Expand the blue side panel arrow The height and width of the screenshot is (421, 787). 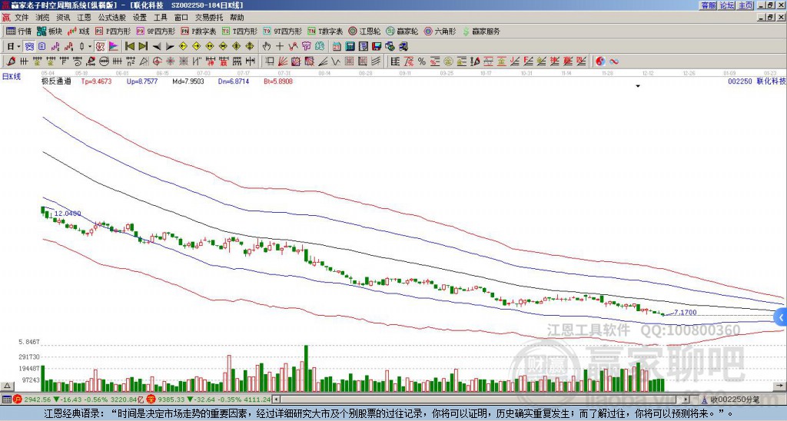781,317
